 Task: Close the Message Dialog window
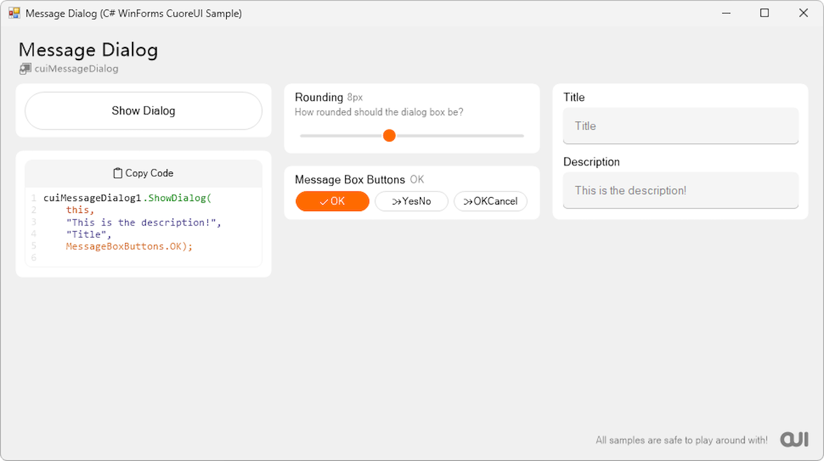point(804,13)
